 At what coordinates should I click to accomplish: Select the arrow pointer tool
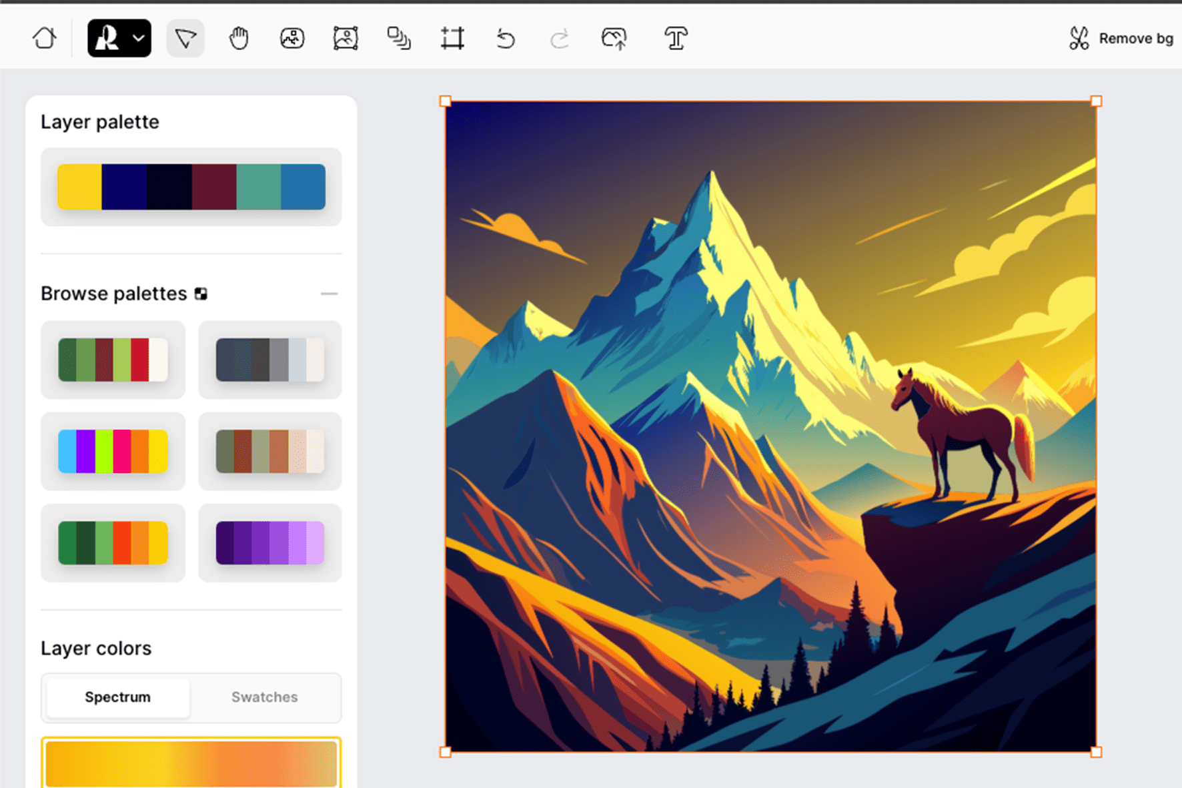point(185,38)
